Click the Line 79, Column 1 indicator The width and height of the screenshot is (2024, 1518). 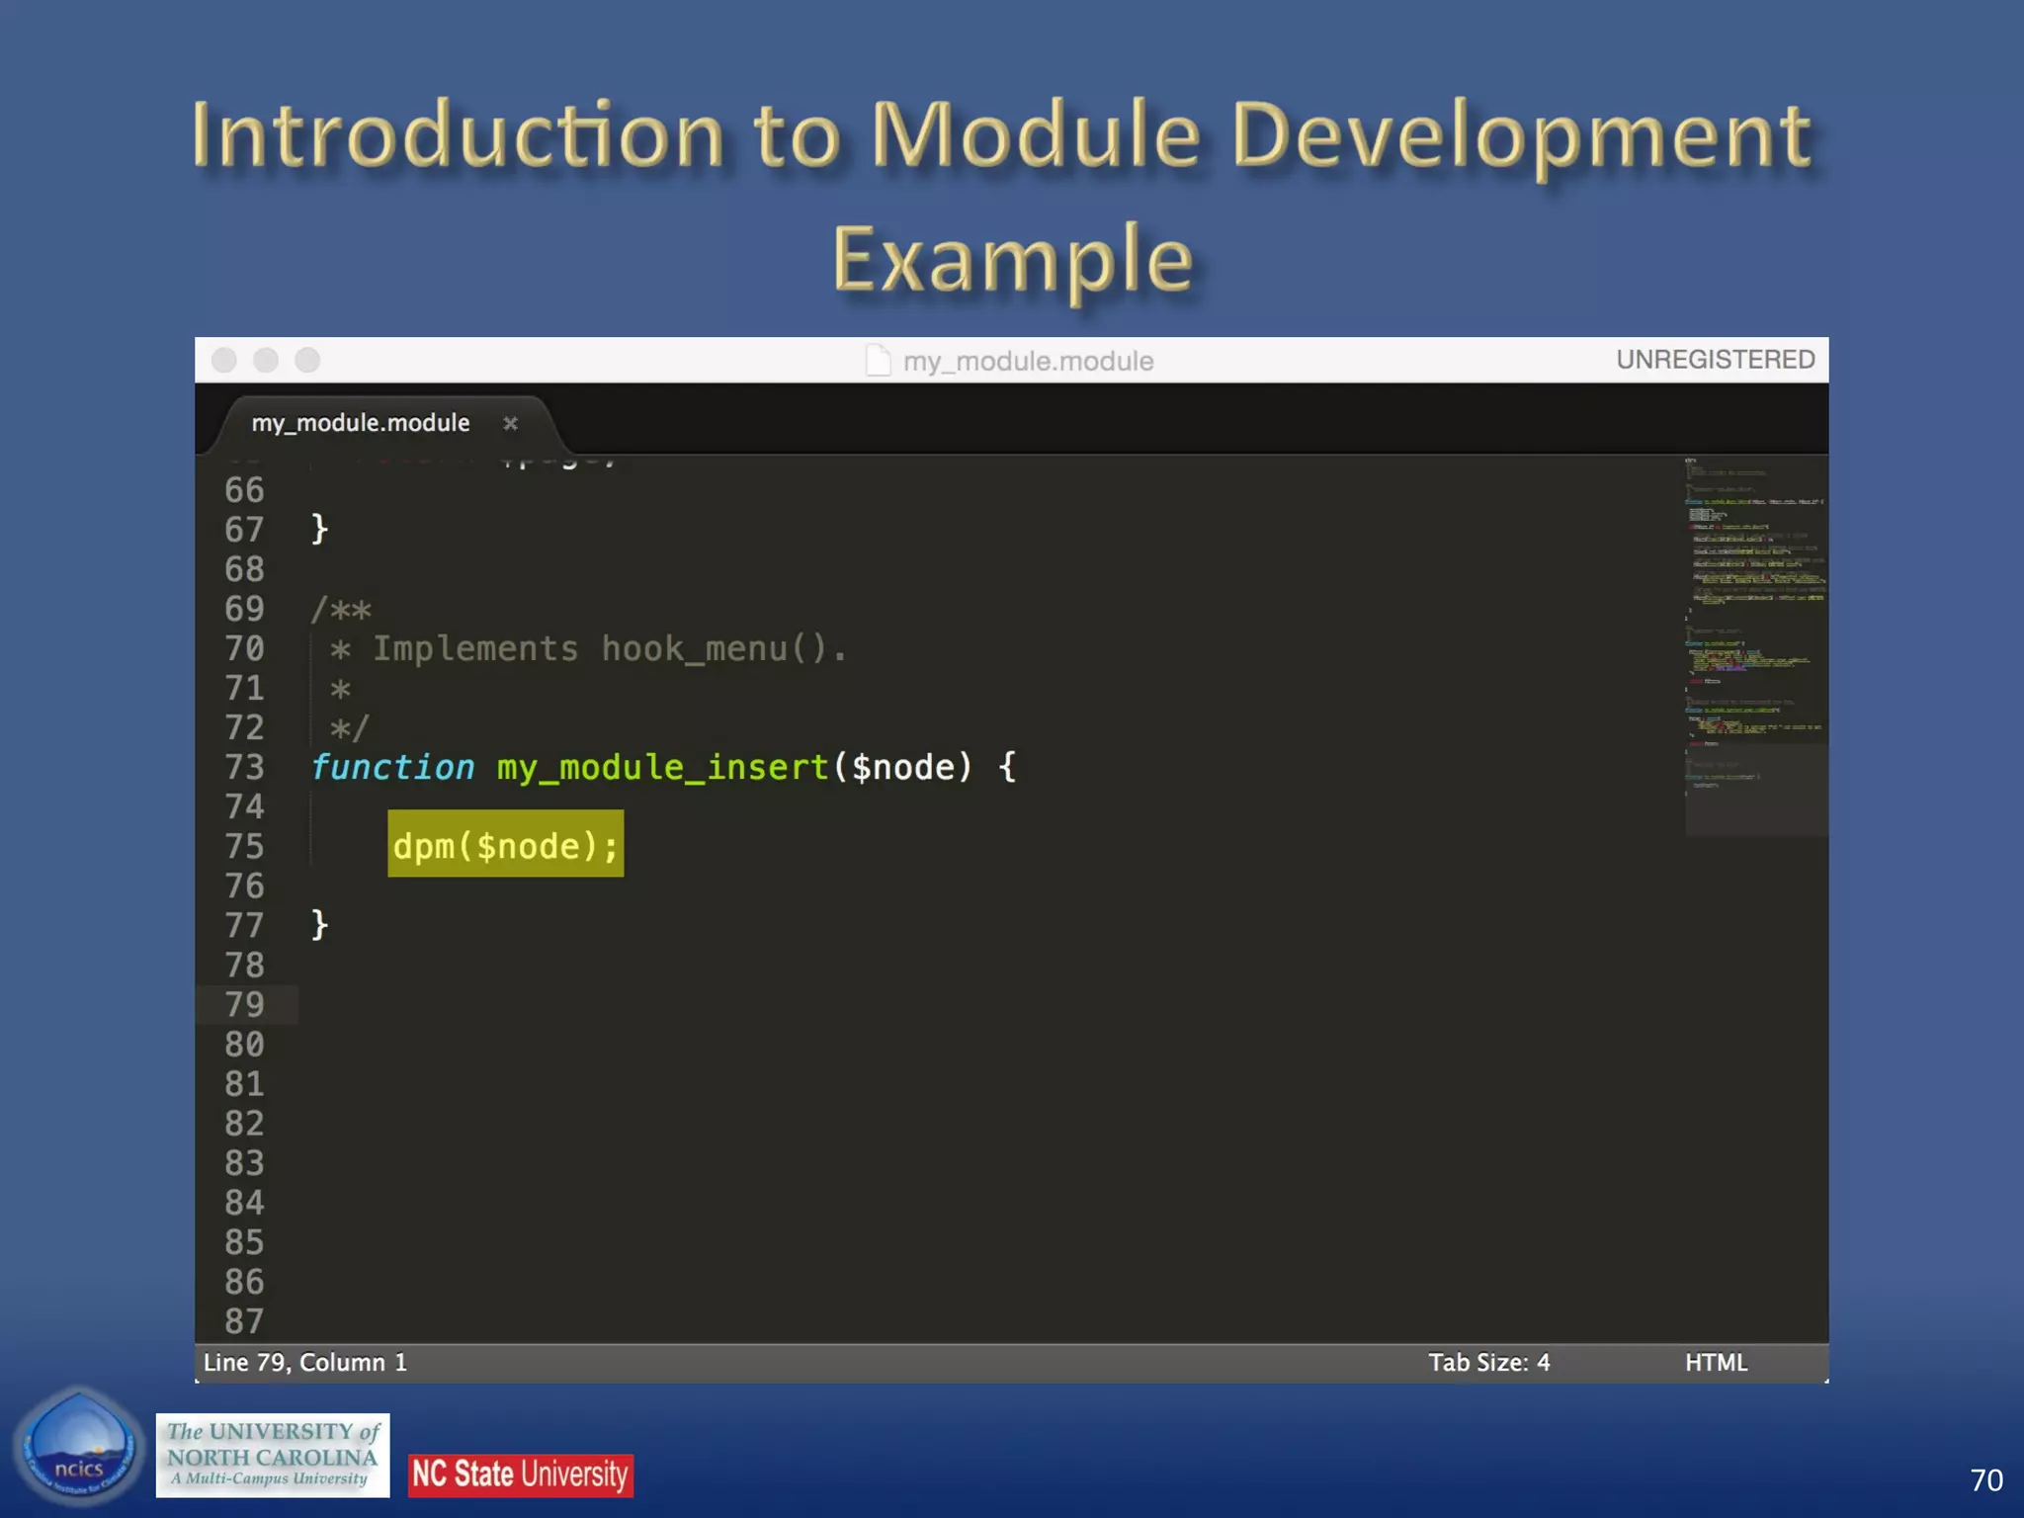pyautogui.click(x=305, y=1363)
